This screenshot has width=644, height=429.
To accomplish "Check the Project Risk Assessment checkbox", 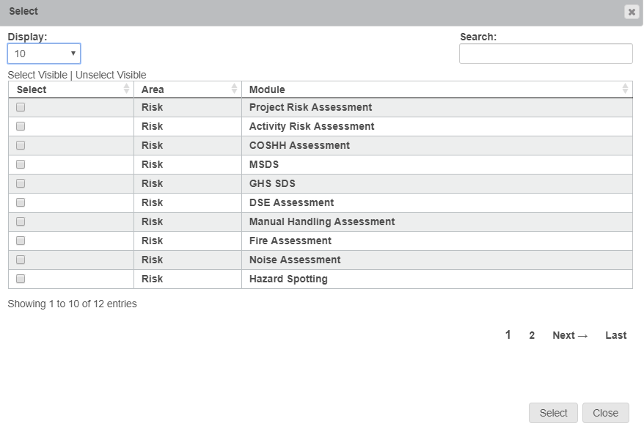I will tap(21, 107).
